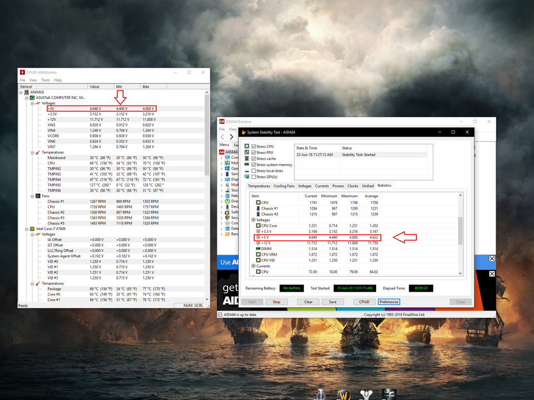Click the thermometer icon beside mainboard Temperatures
Screen dimensions: 534x400
tap(38, 152)
